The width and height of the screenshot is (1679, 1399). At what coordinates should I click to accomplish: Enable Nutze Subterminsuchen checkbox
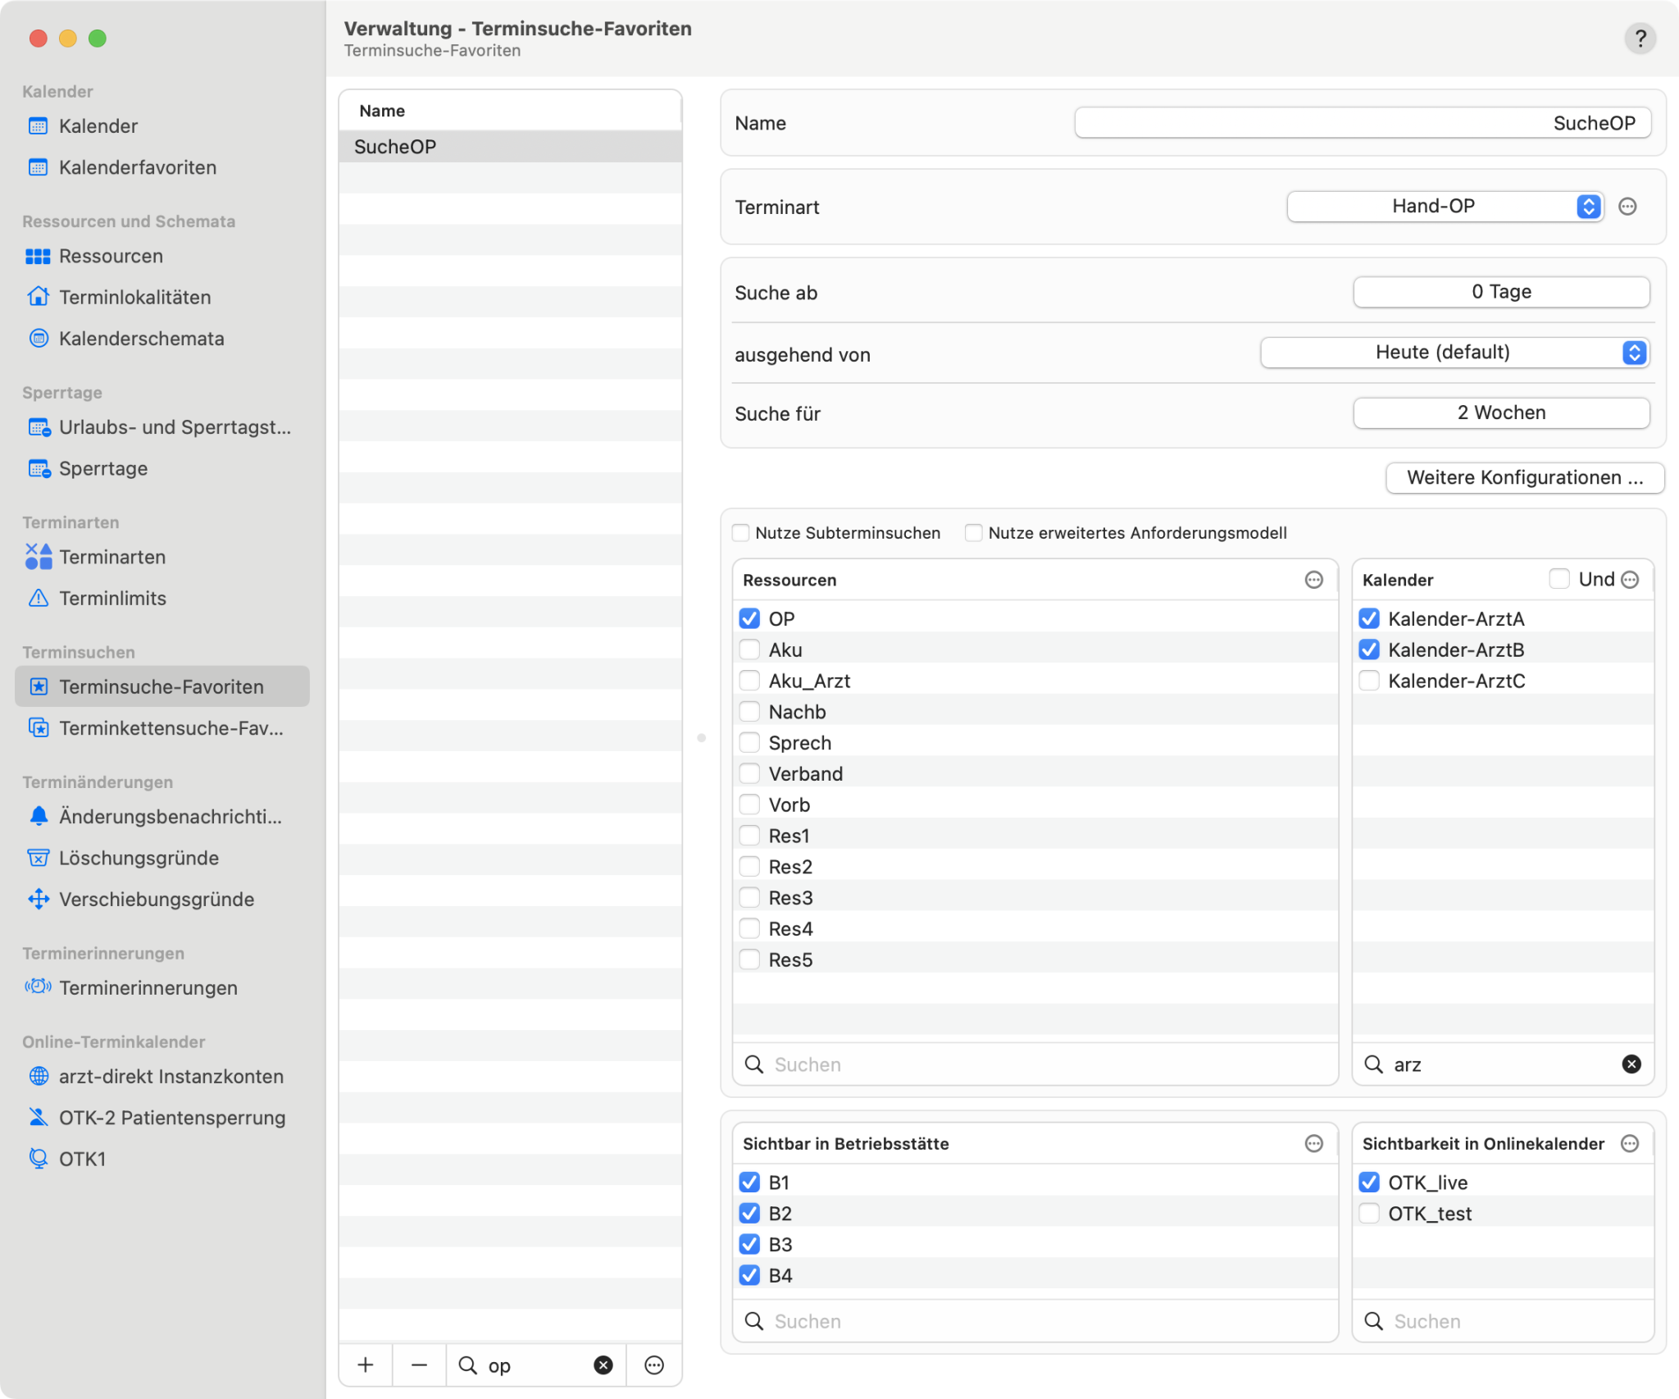pos(741,533)
